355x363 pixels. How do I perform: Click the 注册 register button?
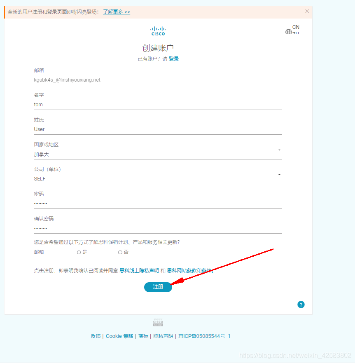pos(158,287)
